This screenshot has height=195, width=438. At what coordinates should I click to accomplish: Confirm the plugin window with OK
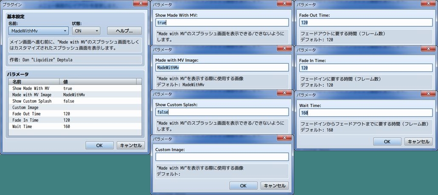[99, 145]
